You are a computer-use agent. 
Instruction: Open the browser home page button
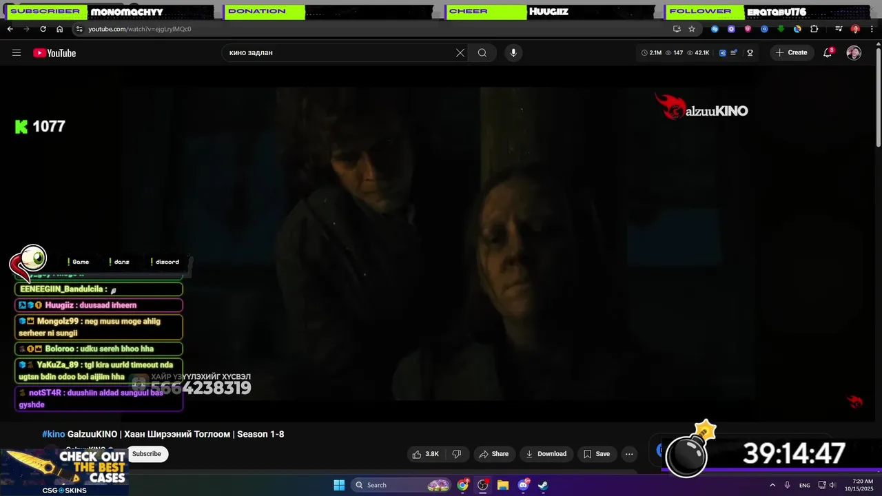click(x=60, y=29)
